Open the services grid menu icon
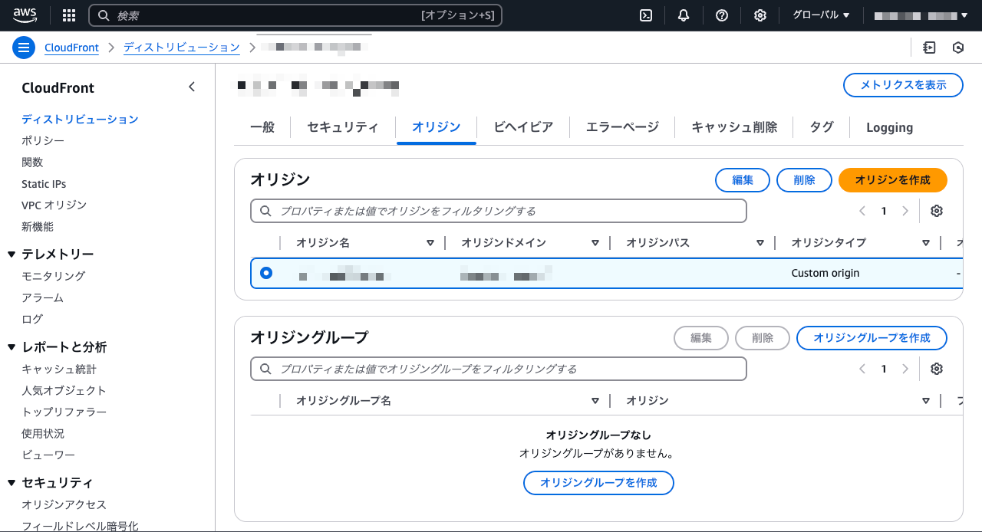 69,15
